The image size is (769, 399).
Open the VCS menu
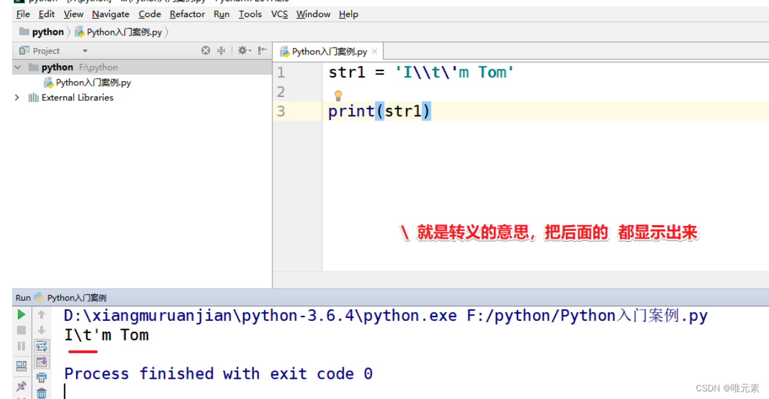point(279,14)
